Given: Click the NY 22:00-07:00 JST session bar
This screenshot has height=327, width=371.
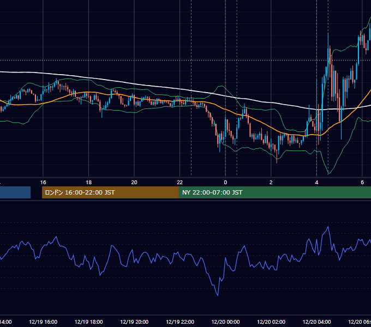Looking at the screenshot, I should (x=275, y=192).
